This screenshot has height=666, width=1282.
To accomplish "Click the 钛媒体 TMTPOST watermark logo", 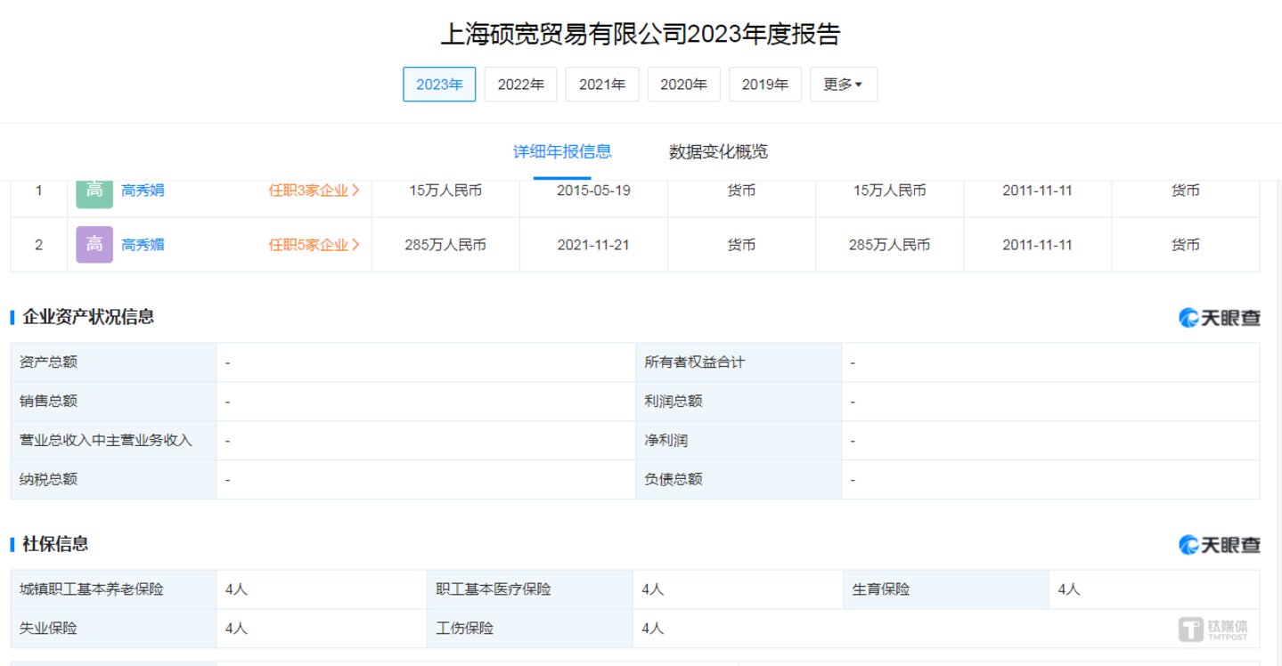I will click(1213, 629).
